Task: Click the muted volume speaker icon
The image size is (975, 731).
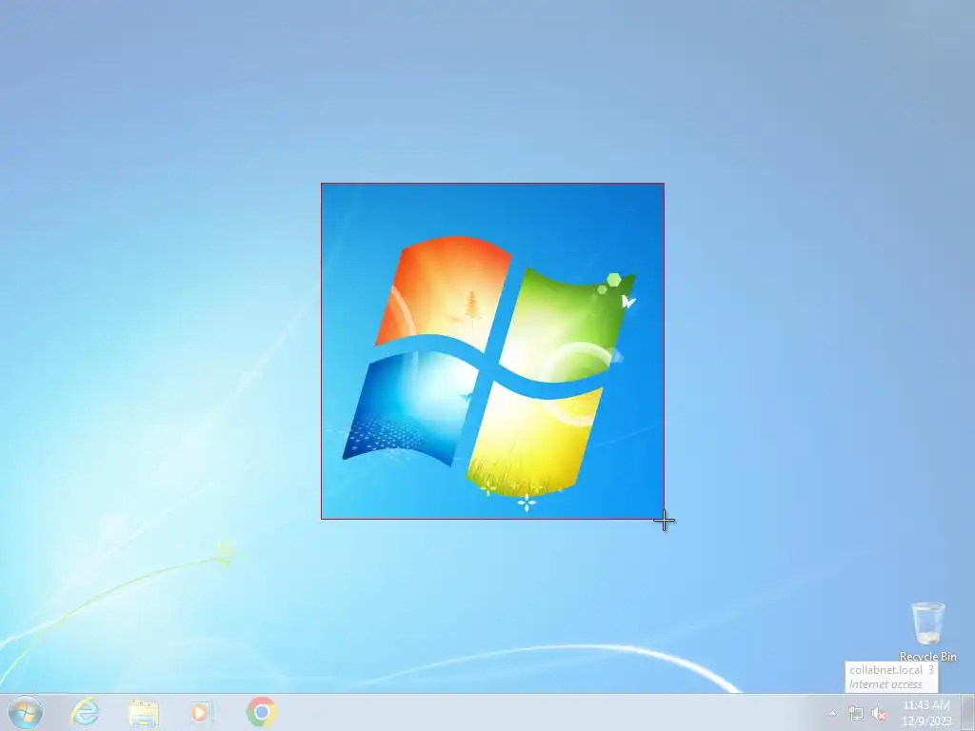Action: [x=879, y=714]
